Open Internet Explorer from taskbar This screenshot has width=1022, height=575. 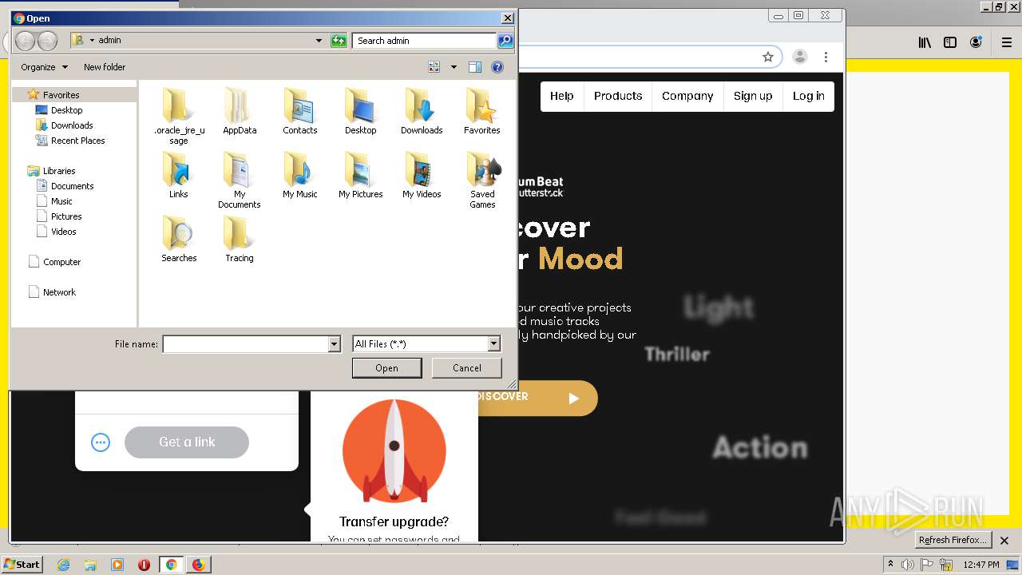[63, 565]
